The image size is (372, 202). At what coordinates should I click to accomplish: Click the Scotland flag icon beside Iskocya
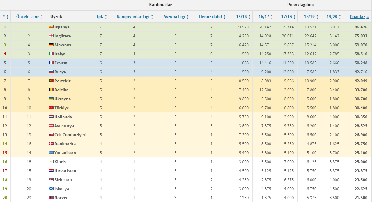(x=51, y=189)
